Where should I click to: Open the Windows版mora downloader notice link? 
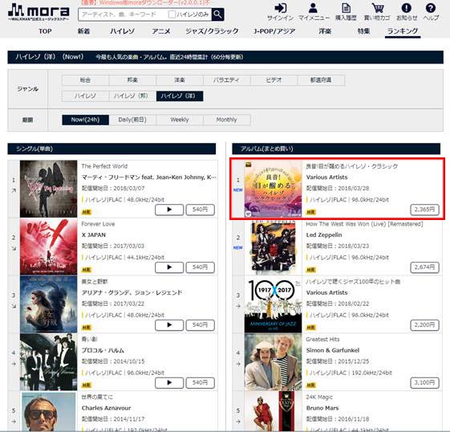[x=145, y=2]
